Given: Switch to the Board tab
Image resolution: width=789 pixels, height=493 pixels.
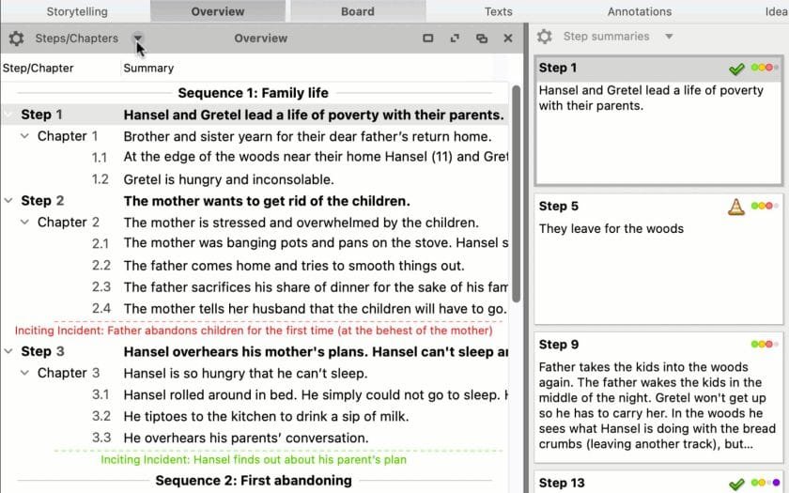Looking at the screenshot, I should 357,11.
